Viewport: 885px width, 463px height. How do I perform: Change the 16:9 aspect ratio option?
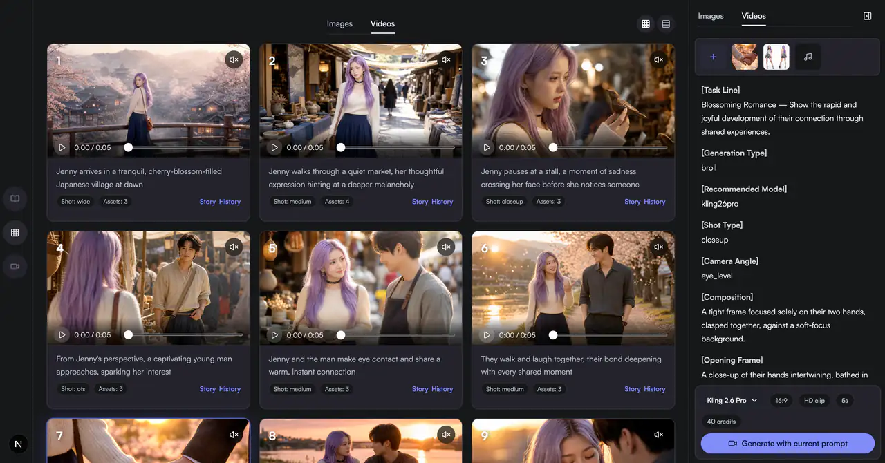(781, 401)
